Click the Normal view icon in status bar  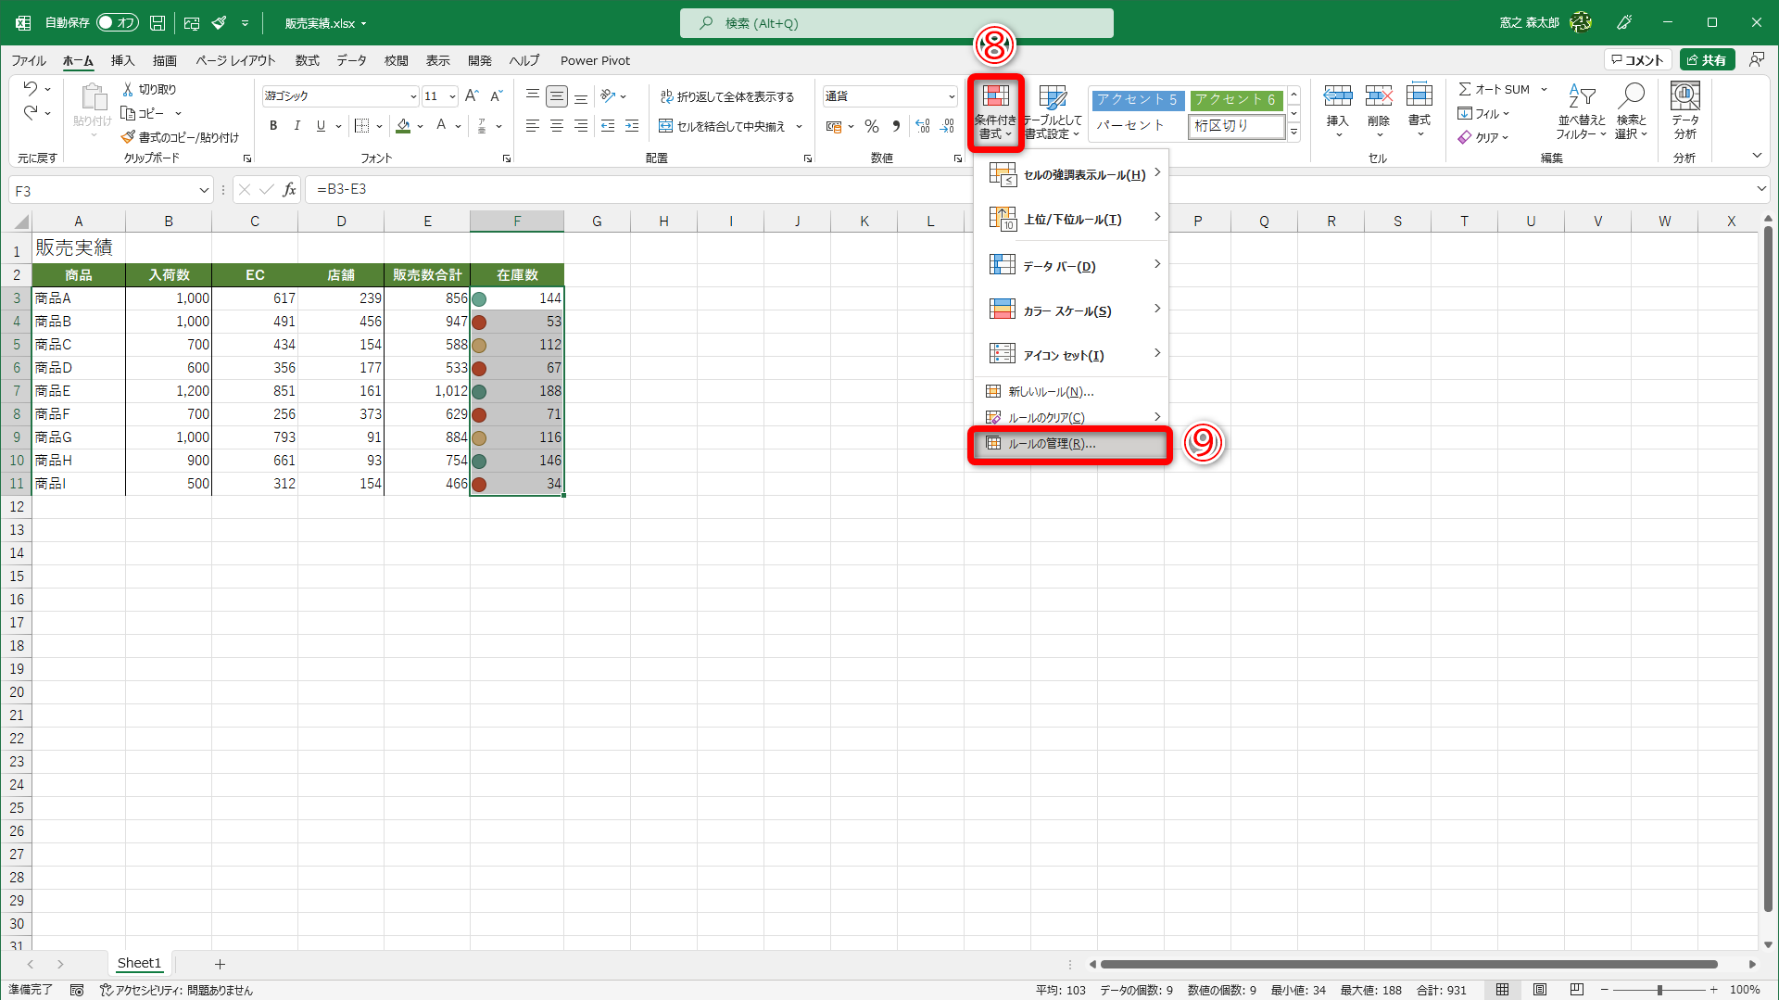[x=1503, y=990]
